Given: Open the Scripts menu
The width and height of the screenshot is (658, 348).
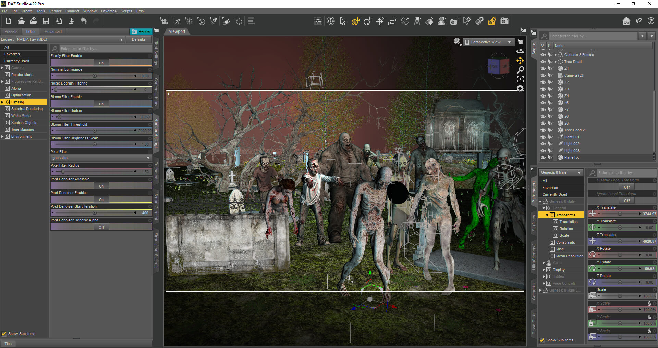Looking at the screenshot, I should (126, 11).
